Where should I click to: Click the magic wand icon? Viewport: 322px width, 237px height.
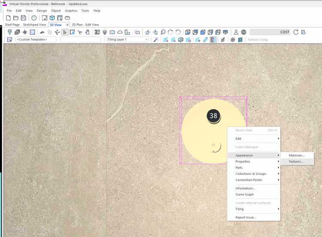pos(156,40)
